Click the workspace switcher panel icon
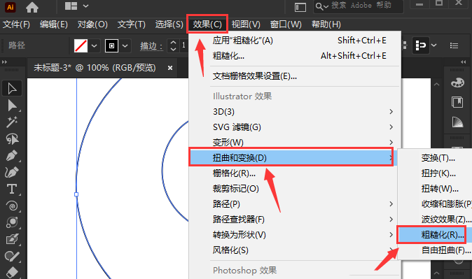Viewport: 472px width, 279px height. [300, 7]
